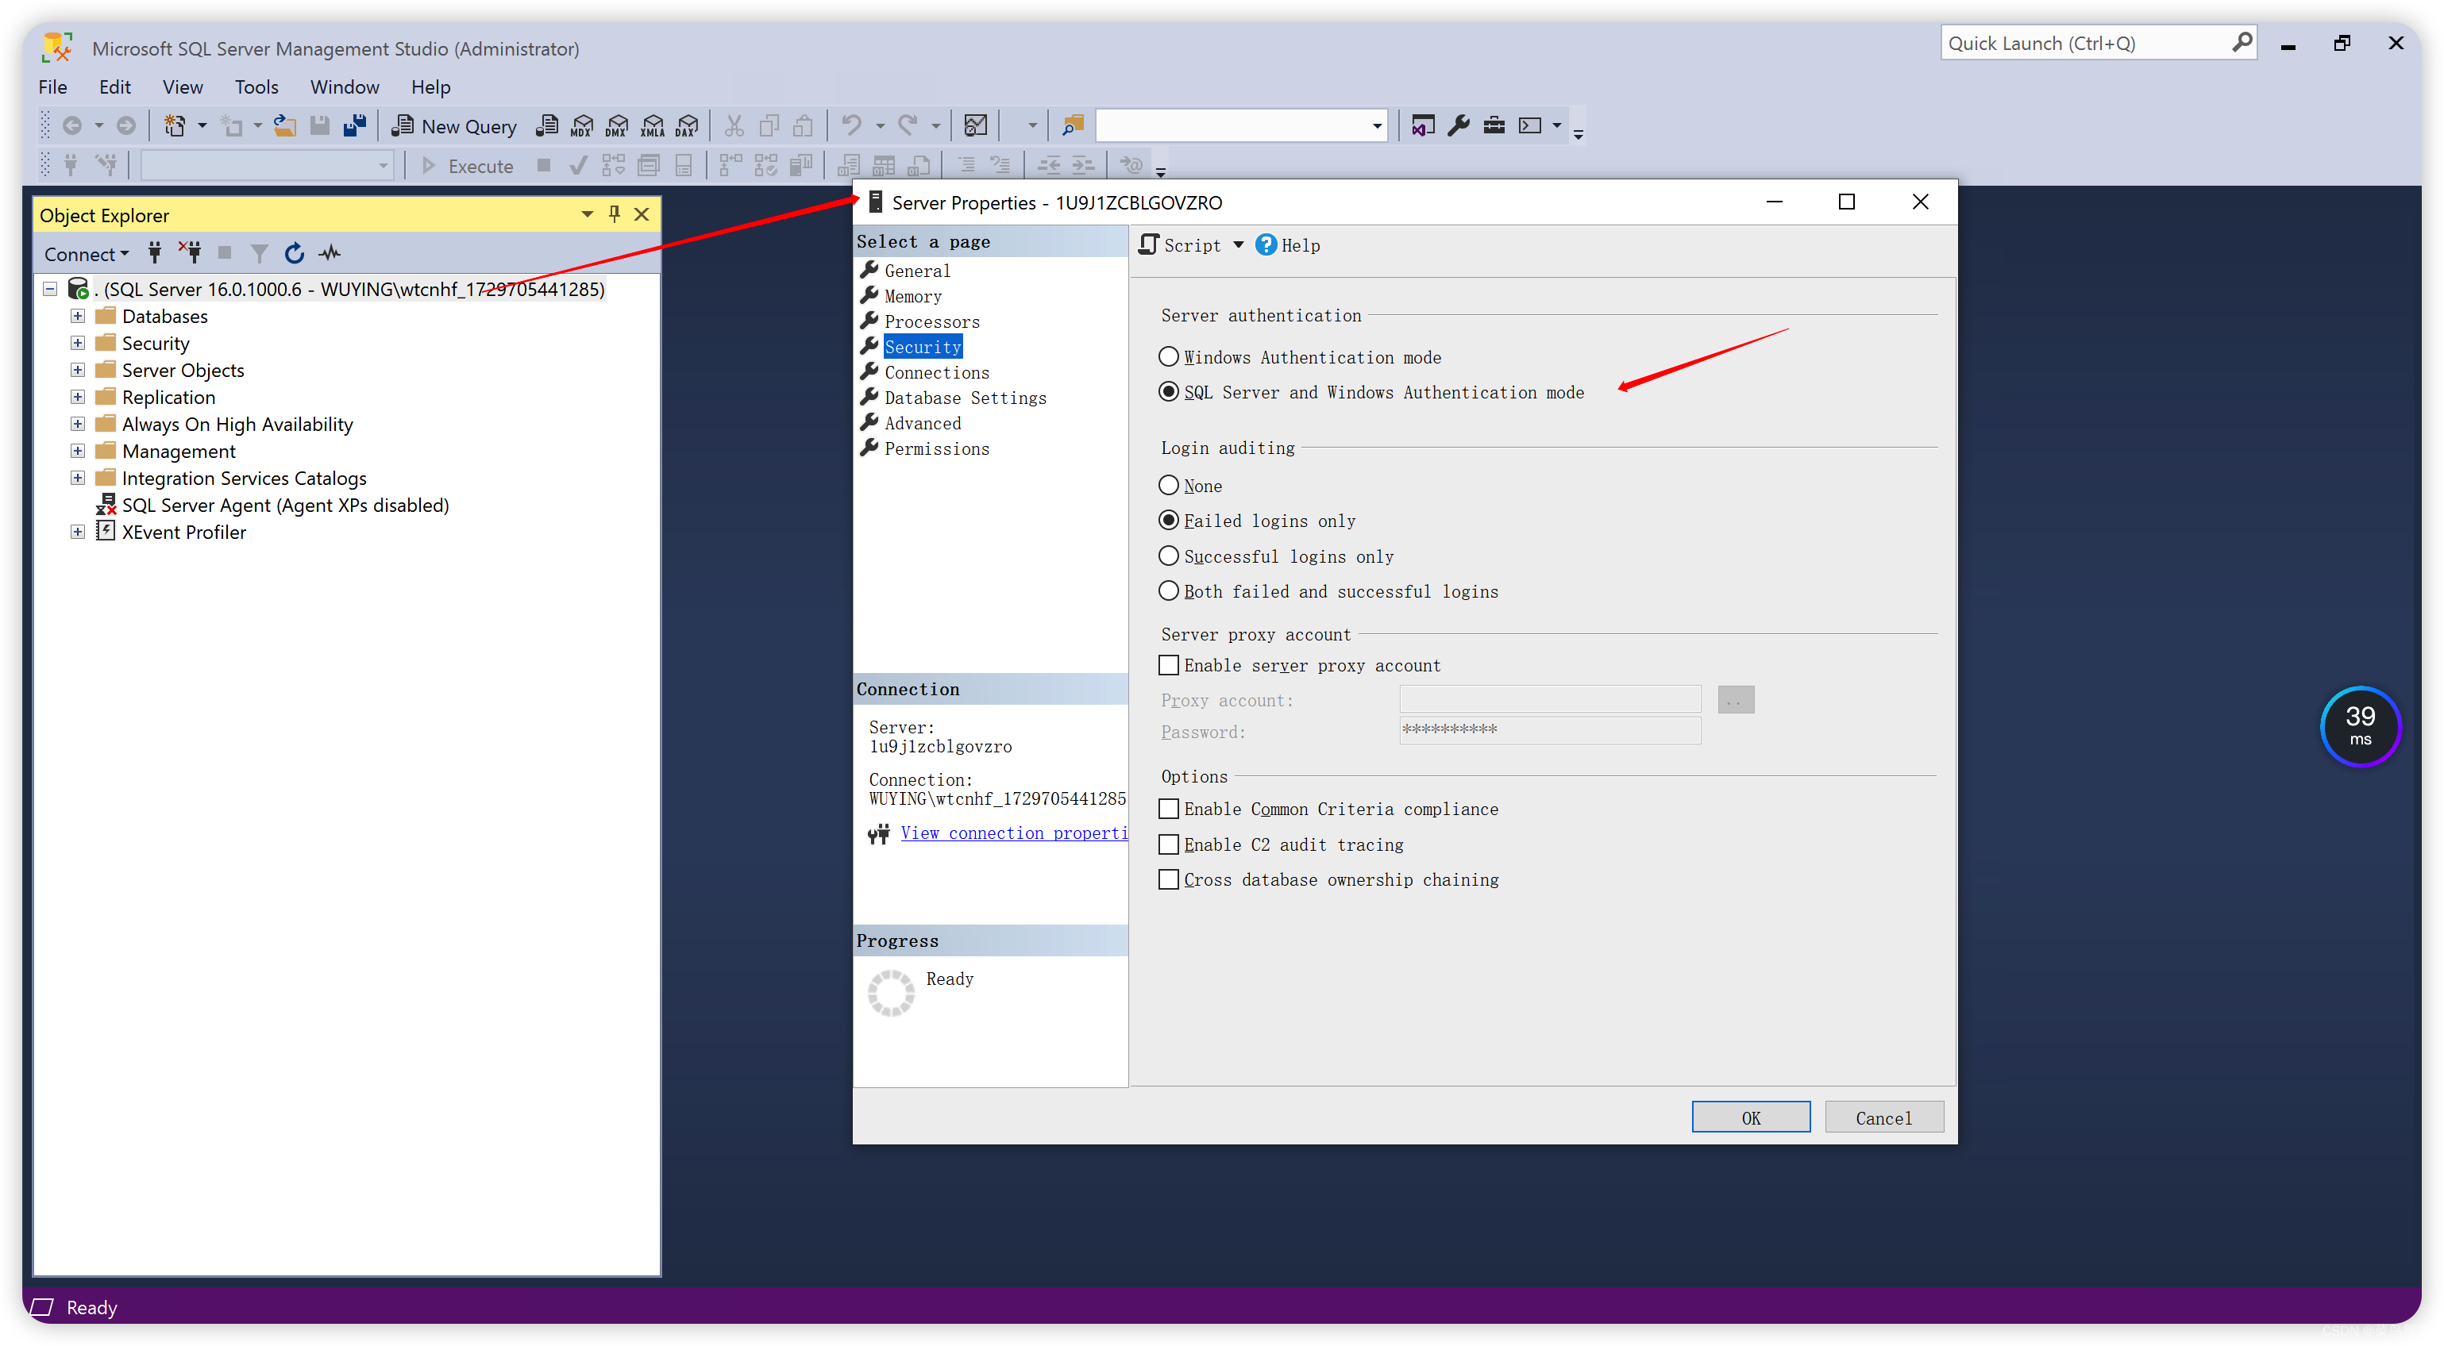Click OK to apply server properties
The height and width of the screenshot is (1346, 2444).
click(x=1749, y=1116)
